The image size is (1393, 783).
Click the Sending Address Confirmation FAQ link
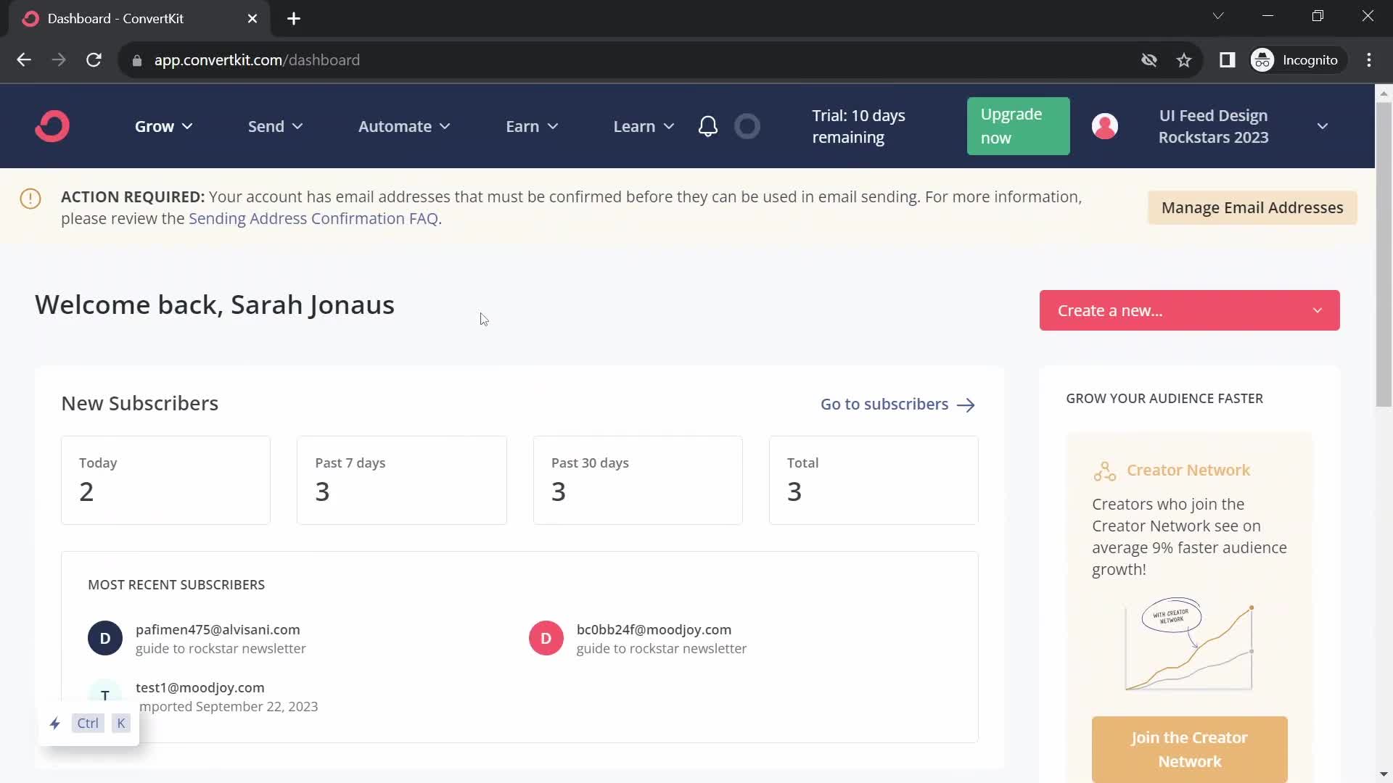313,218
